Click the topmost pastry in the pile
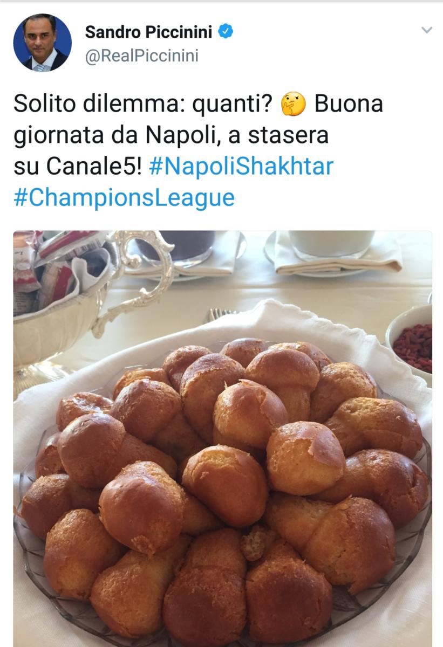This screenshot has width=443, height=647. [244, 351]
